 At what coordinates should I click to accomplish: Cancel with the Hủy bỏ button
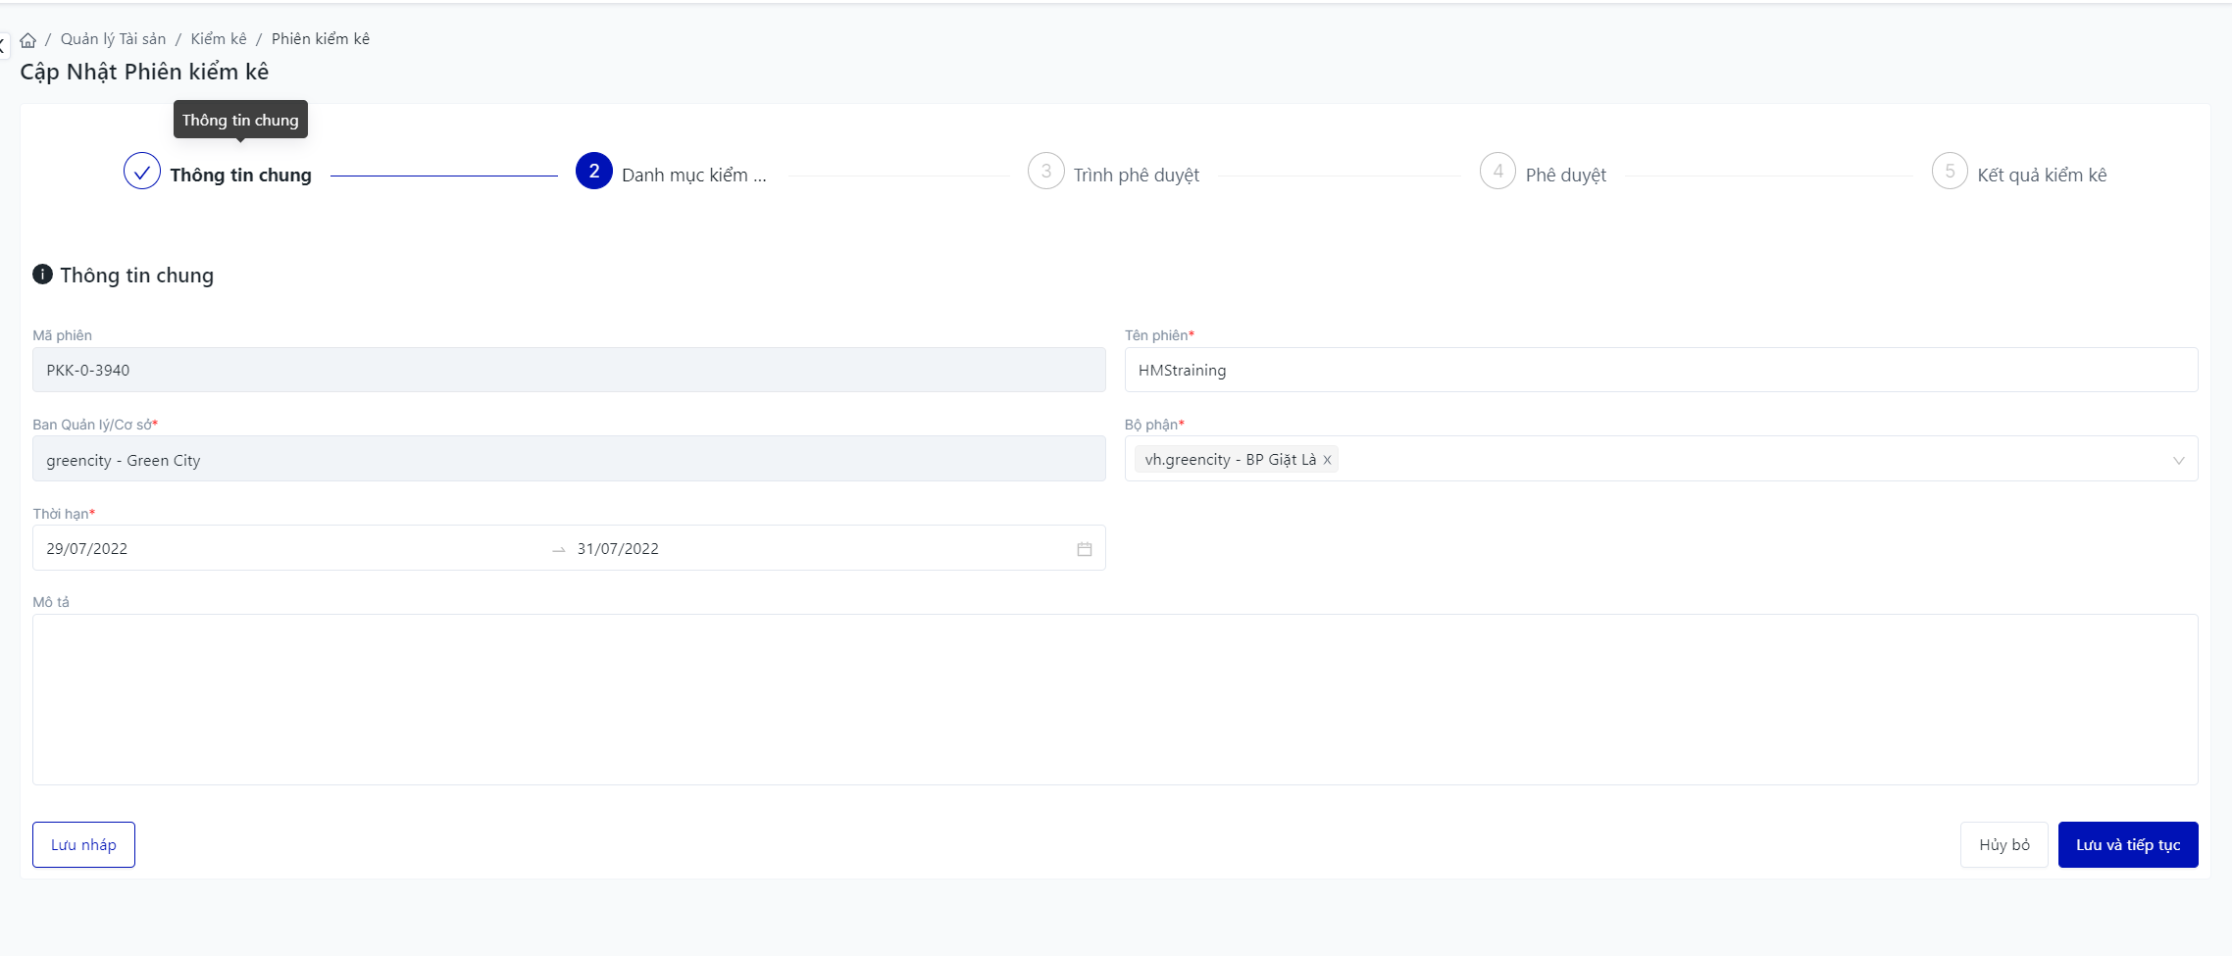2004,845
